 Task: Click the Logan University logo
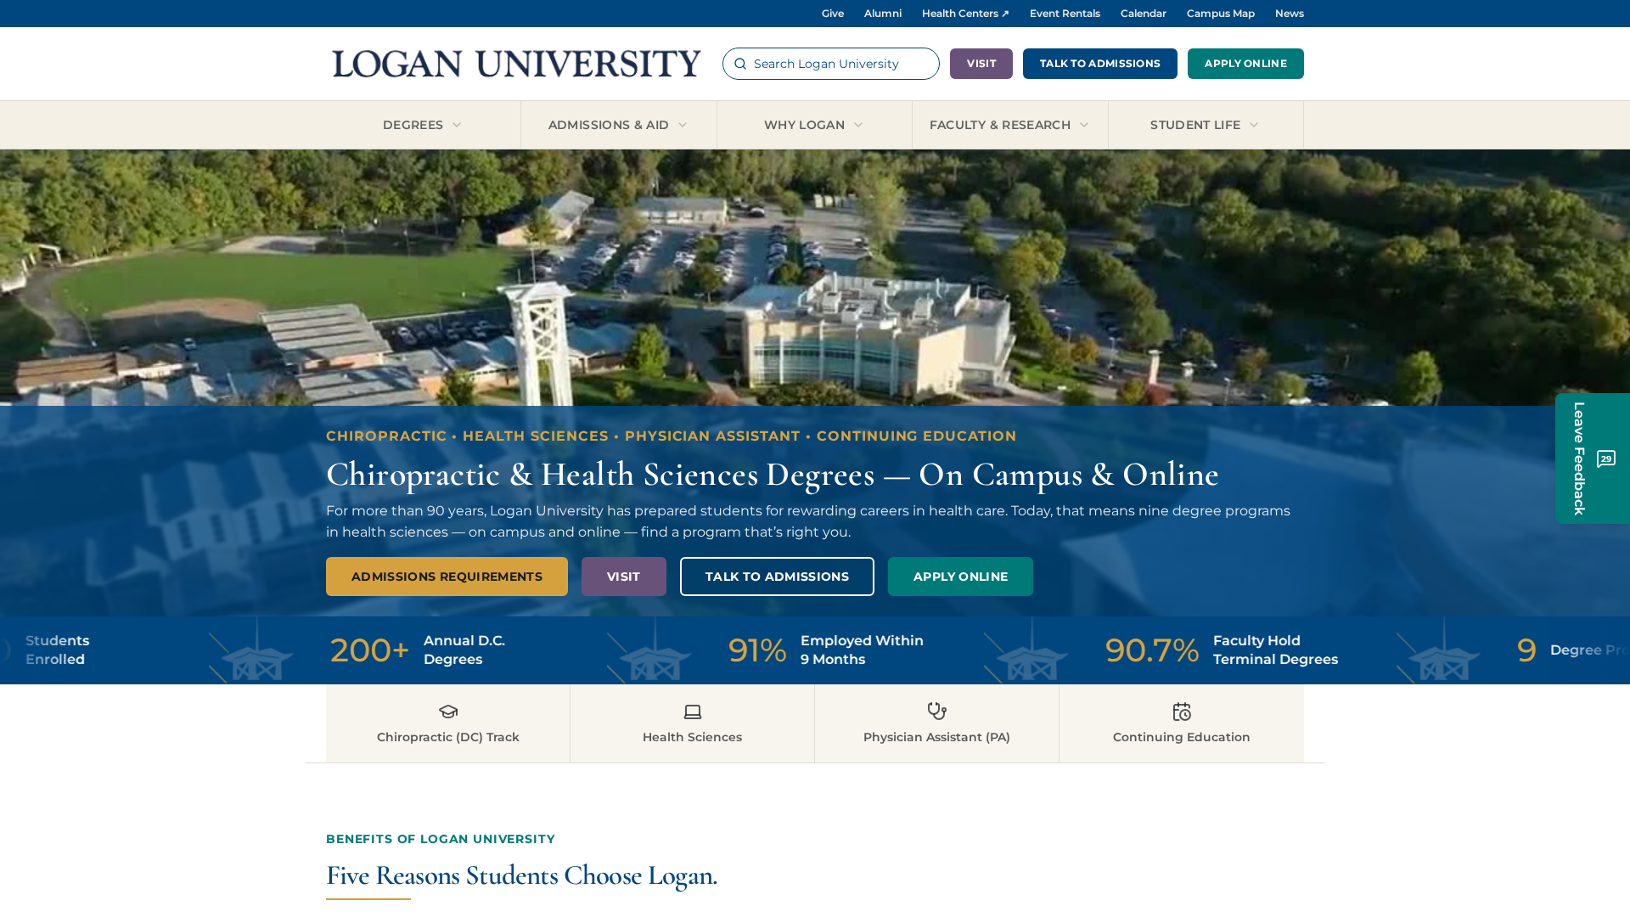pyautogui.click(x=516, y=64)
